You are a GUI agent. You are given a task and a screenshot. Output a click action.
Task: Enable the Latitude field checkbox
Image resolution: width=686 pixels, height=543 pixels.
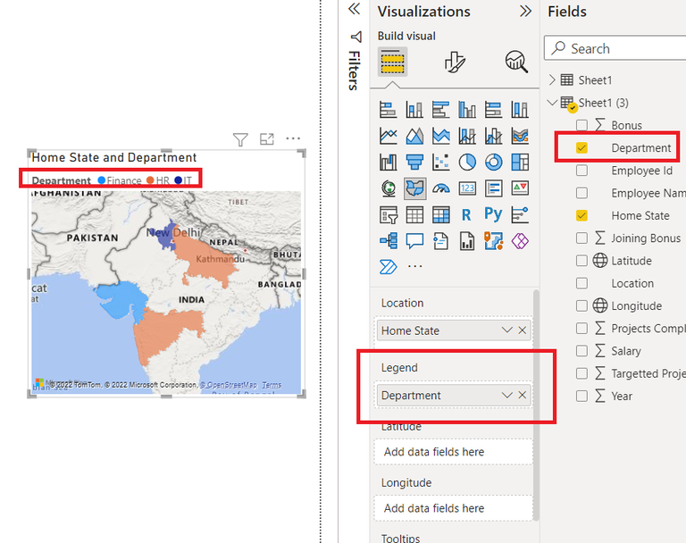tap(581, 261)
